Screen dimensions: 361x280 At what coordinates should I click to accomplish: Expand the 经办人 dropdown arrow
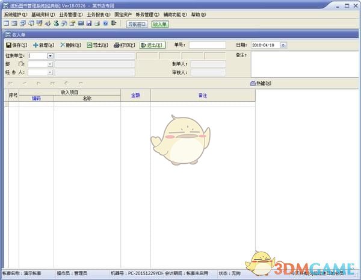[50, 73]
